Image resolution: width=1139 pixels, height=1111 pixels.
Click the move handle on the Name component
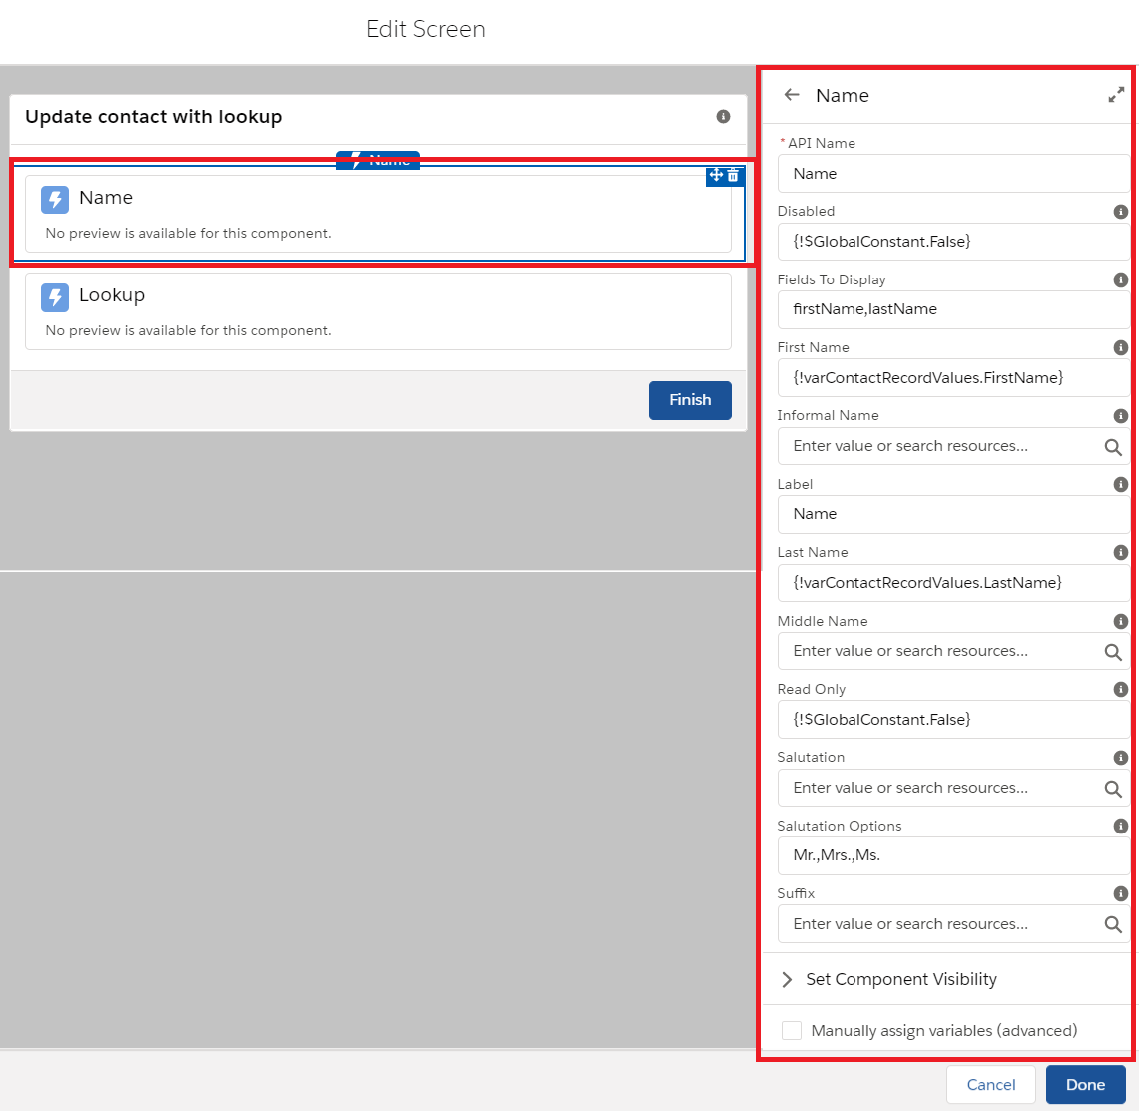(716, 175)
